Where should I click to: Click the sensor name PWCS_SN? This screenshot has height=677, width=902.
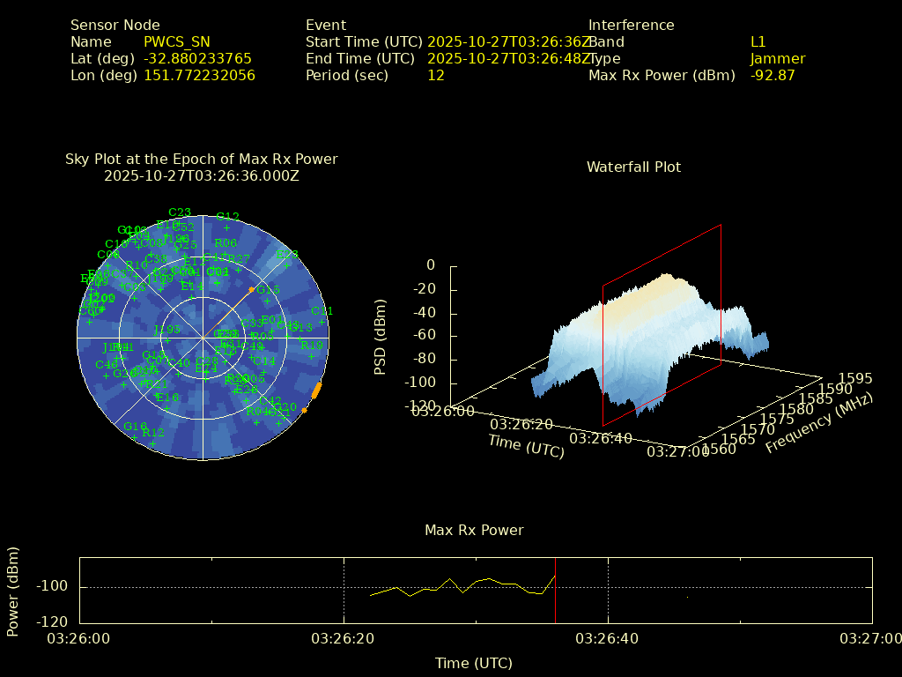click(x=177, y=41)
